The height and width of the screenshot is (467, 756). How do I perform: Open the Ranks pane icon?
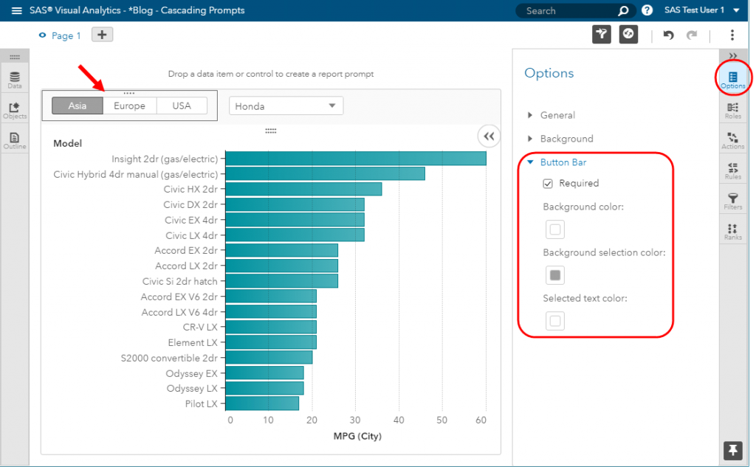732,232
